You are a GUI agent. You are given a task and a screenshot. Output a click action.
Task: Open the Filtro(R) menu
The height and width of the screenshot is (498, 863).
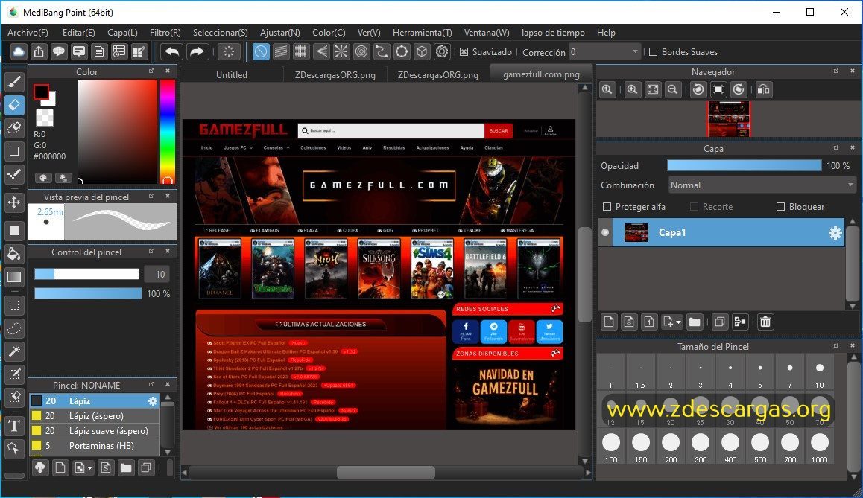coord(165,33)
